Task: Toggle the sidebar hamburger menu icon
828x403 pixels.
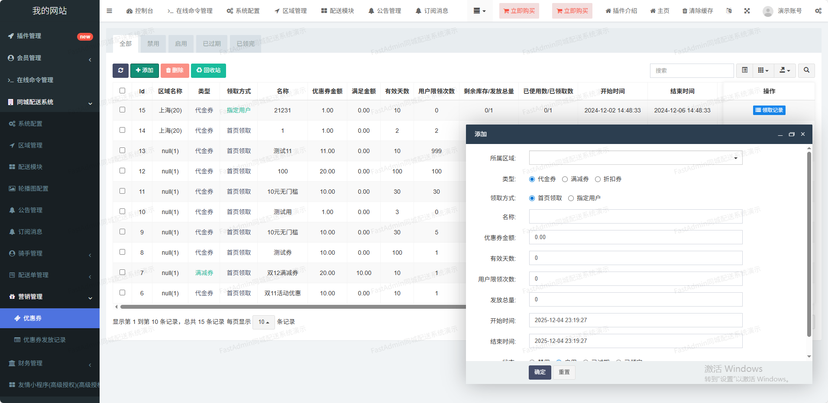Action: coord(109,11)
